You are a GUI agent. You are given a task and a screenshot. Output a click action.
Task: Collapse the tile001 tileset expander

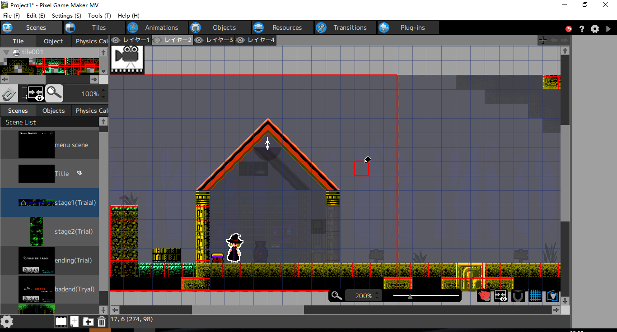[x=6, y=52]
